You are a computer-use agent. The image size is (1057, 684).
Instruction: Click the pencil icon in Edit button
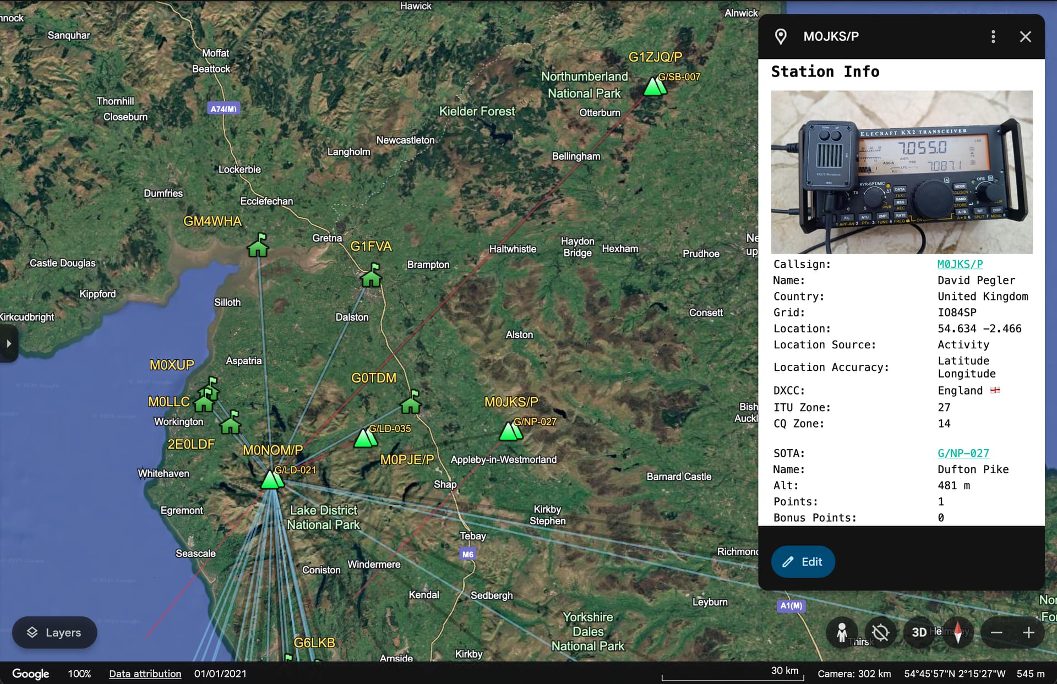788,562
